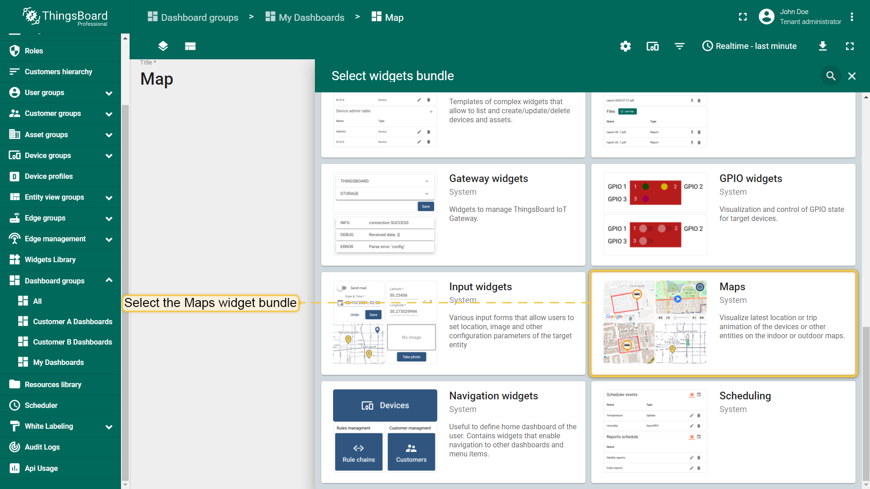Image resolution: width=870 pixels, height=489 pixels.
Task: Click the White Labeling paint roller icon
Action: (x=14, y=426)
